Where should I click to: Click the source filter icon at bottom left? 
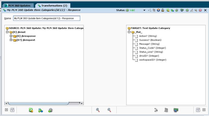[x=12, y=110]
